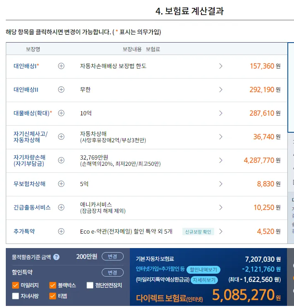Viewport: 294px width, 308px height.
Task: Enable the 첨단안전장치 checkbox
Action: tap(90, 285)
